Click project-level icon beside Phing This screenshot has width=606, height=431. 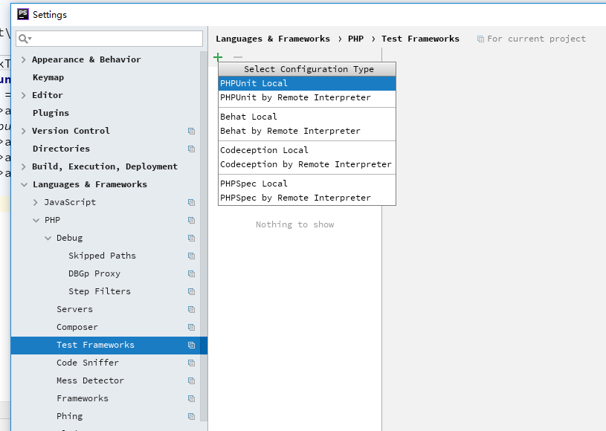coord(191,417)
